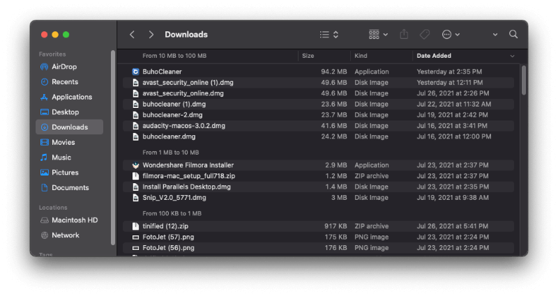Click the Favorites sidebar heading
Screen dimensions: 558x296
[x=52, y=54]
